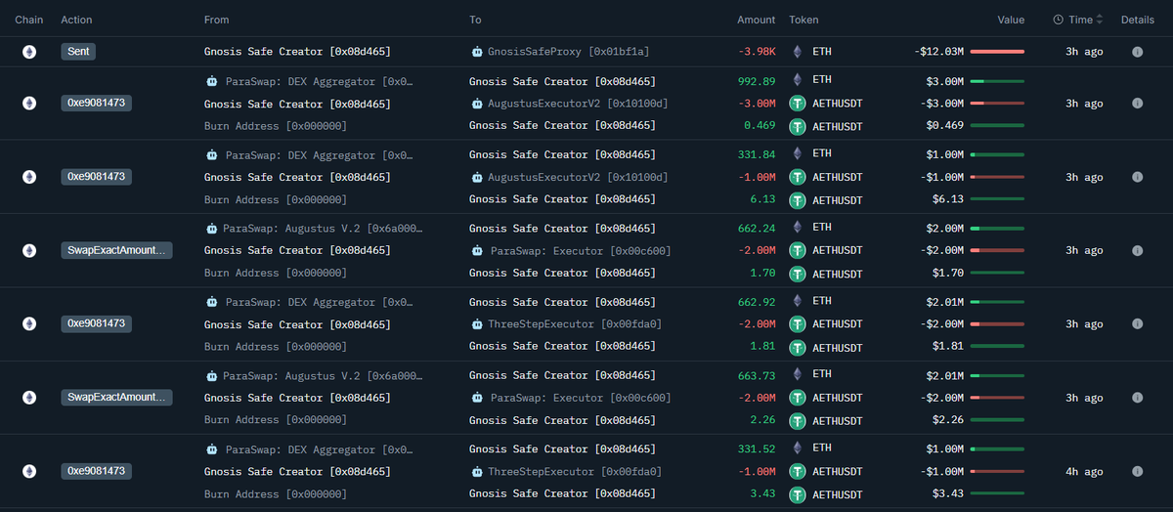Open Burn Address sender of the 0.469 AETHUSDT

276,126
